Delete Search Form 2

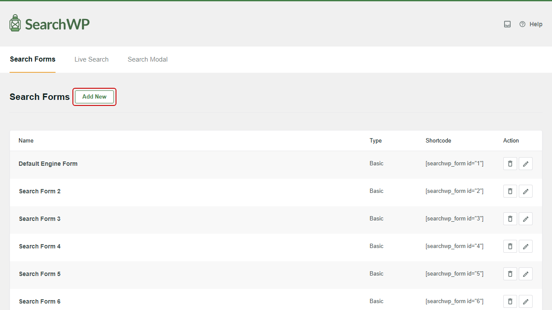point(510,191)
